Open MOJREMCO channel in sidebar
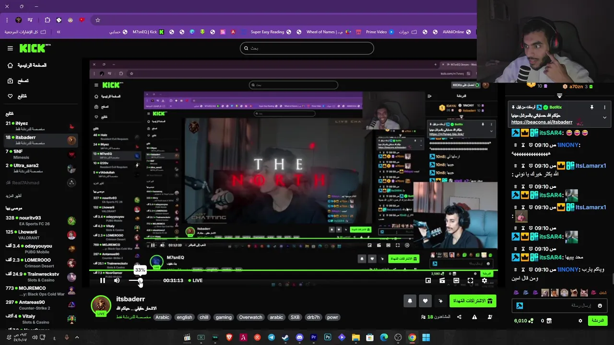The width and height of the screenshot is (614, 345). (x=40, y=291)
